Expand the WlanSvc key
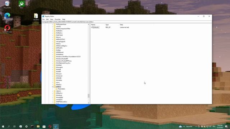The width and height of the screenshot is (230, 129). 52,85
